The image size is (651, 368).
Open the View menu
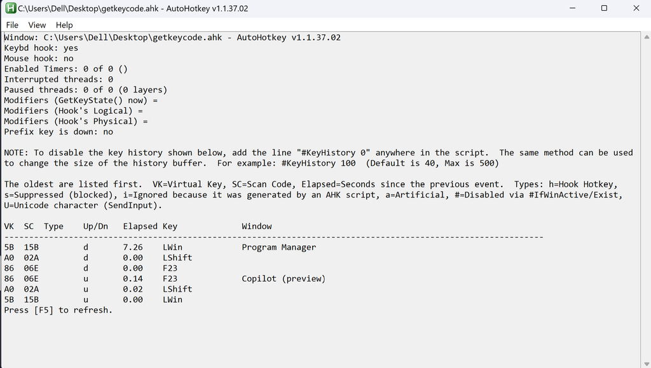(x=36, y=25)
